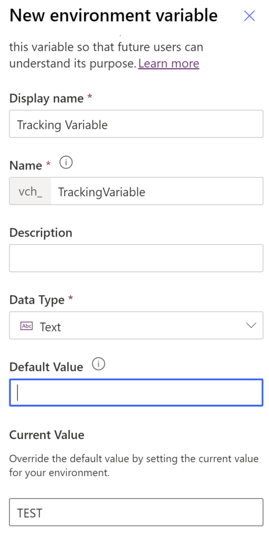This screenshot has width=269, height=537.
Task: Focus the empty Description field
Action: coord(136,258)
